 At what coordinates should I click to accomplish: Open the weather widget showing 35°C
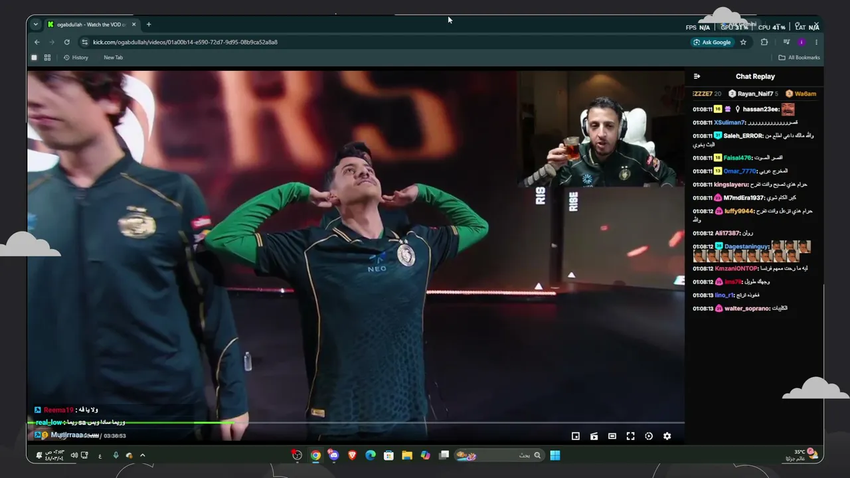[801, 455]
